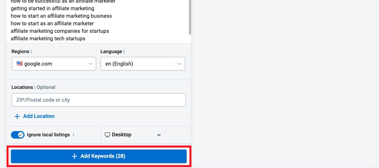Toggle the Ignore local listings switch
Screen dimensions: 379x168
pyautogui.click(x=18, y=135)
